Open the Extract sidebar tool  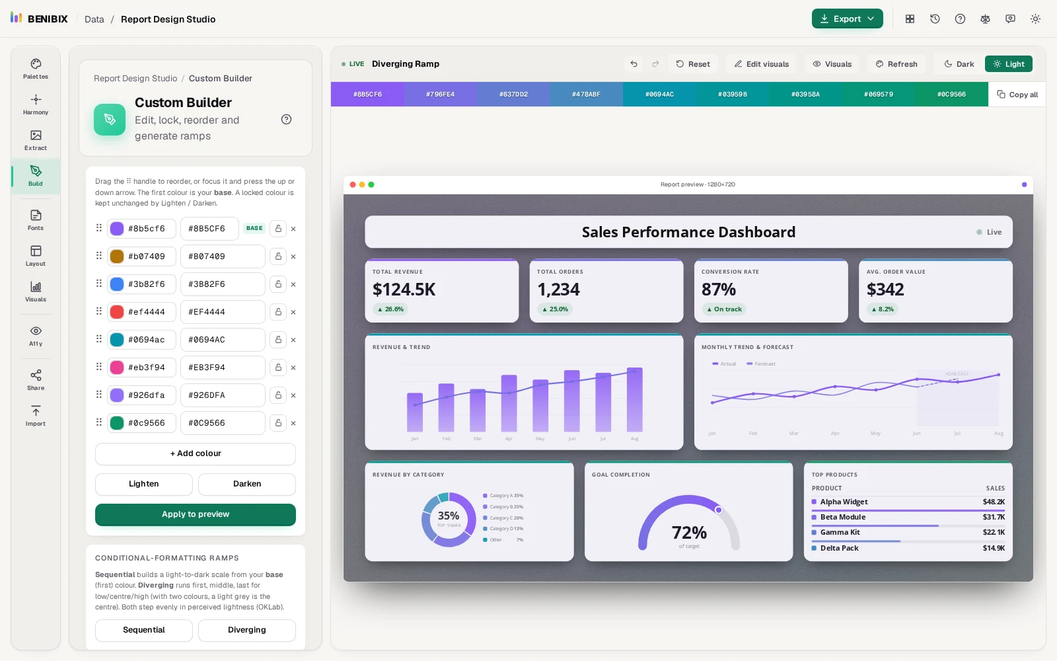coord(36,140)
